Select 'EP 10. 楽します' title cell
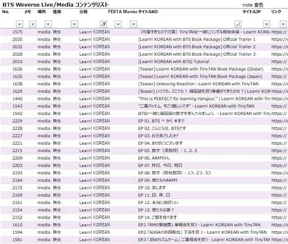Image resolution: width=288 pixels, height=244 pixels. click(152, 188)
